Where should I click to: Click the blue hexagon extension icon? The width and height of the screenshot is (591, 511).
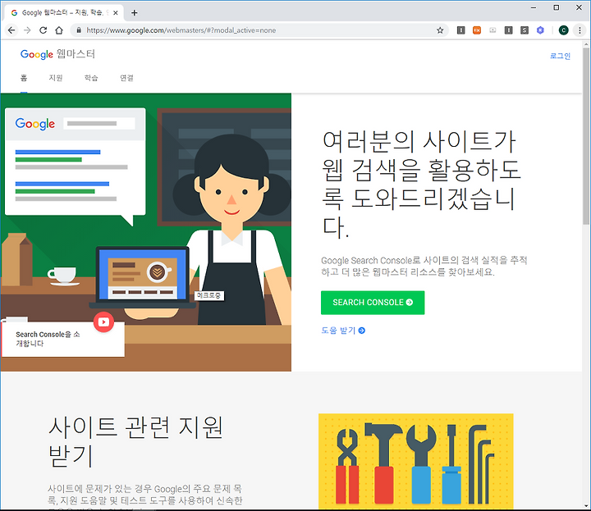(x=540, y=30)
